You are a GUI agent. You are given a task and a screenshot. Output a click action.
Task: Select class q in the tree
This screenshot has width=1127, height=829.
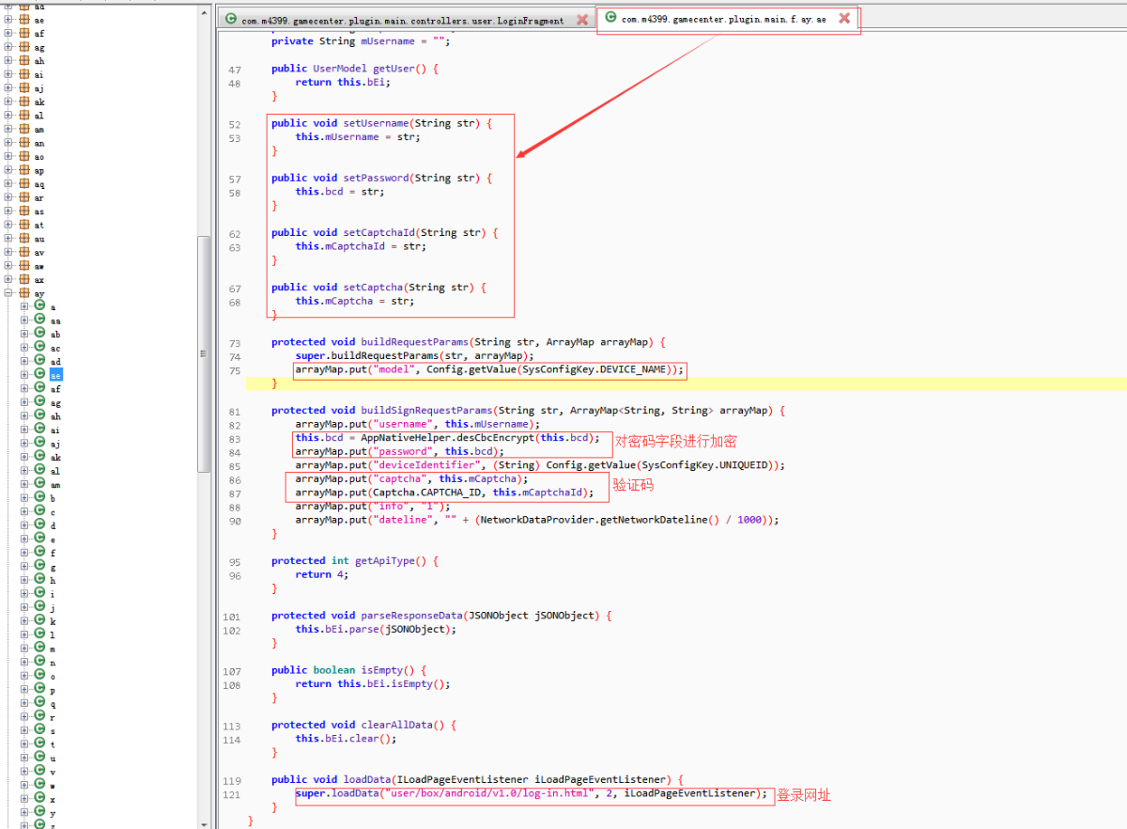53,704
